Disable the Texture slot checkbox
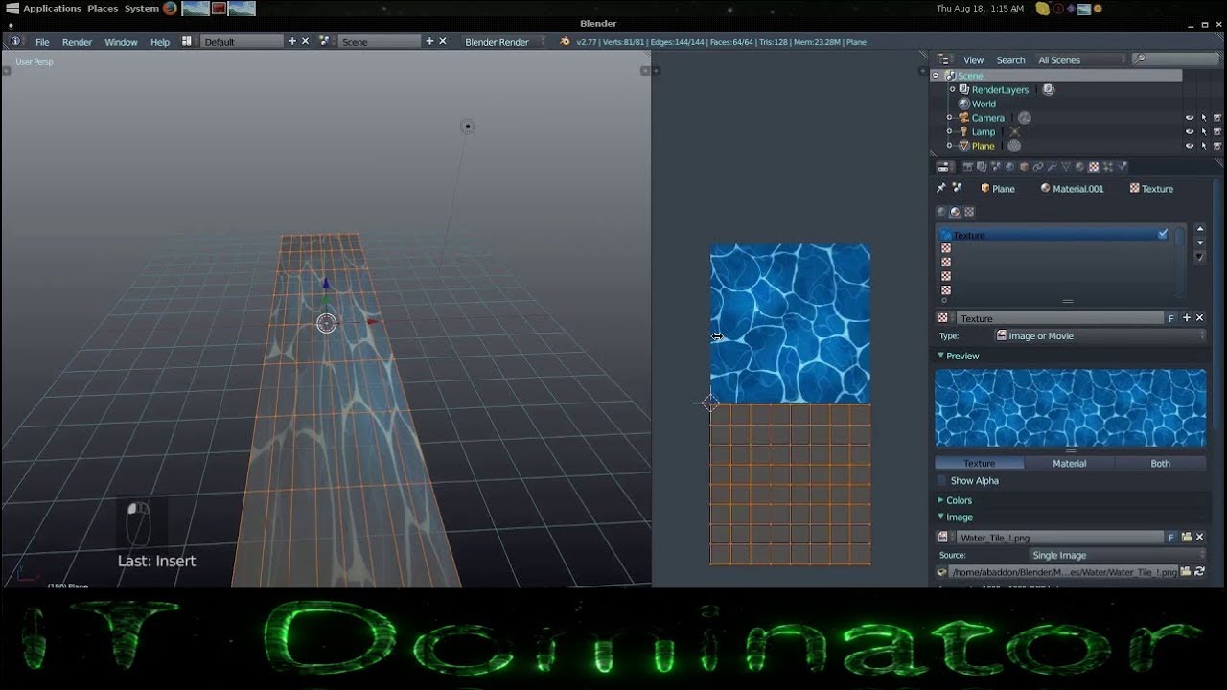The width and height of the screenshot is (1227, 690). click(1163, 234)
